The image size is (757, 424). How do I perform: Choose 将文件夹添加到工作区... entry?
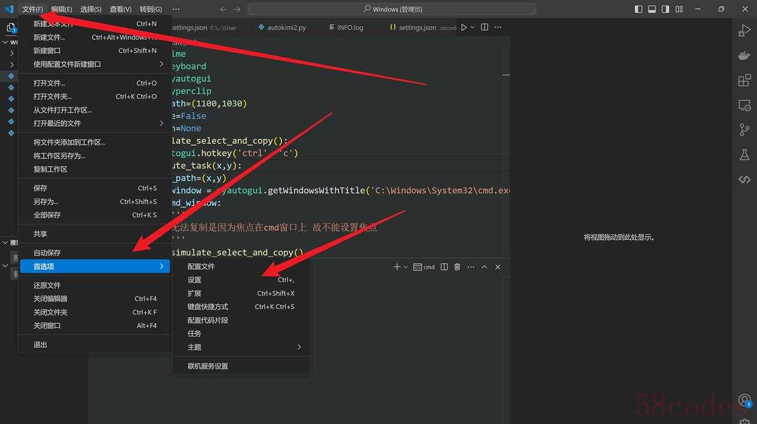(x=95, y=142)
